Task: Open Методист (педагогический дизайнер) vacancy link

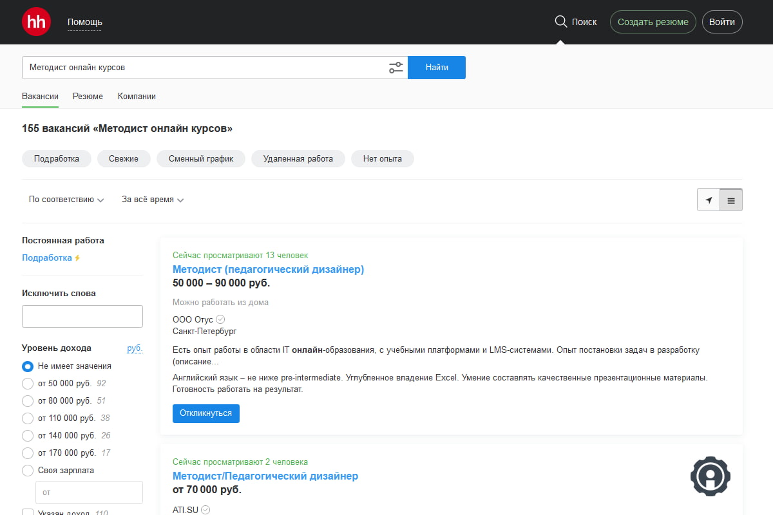Action: tap(268, 269)
